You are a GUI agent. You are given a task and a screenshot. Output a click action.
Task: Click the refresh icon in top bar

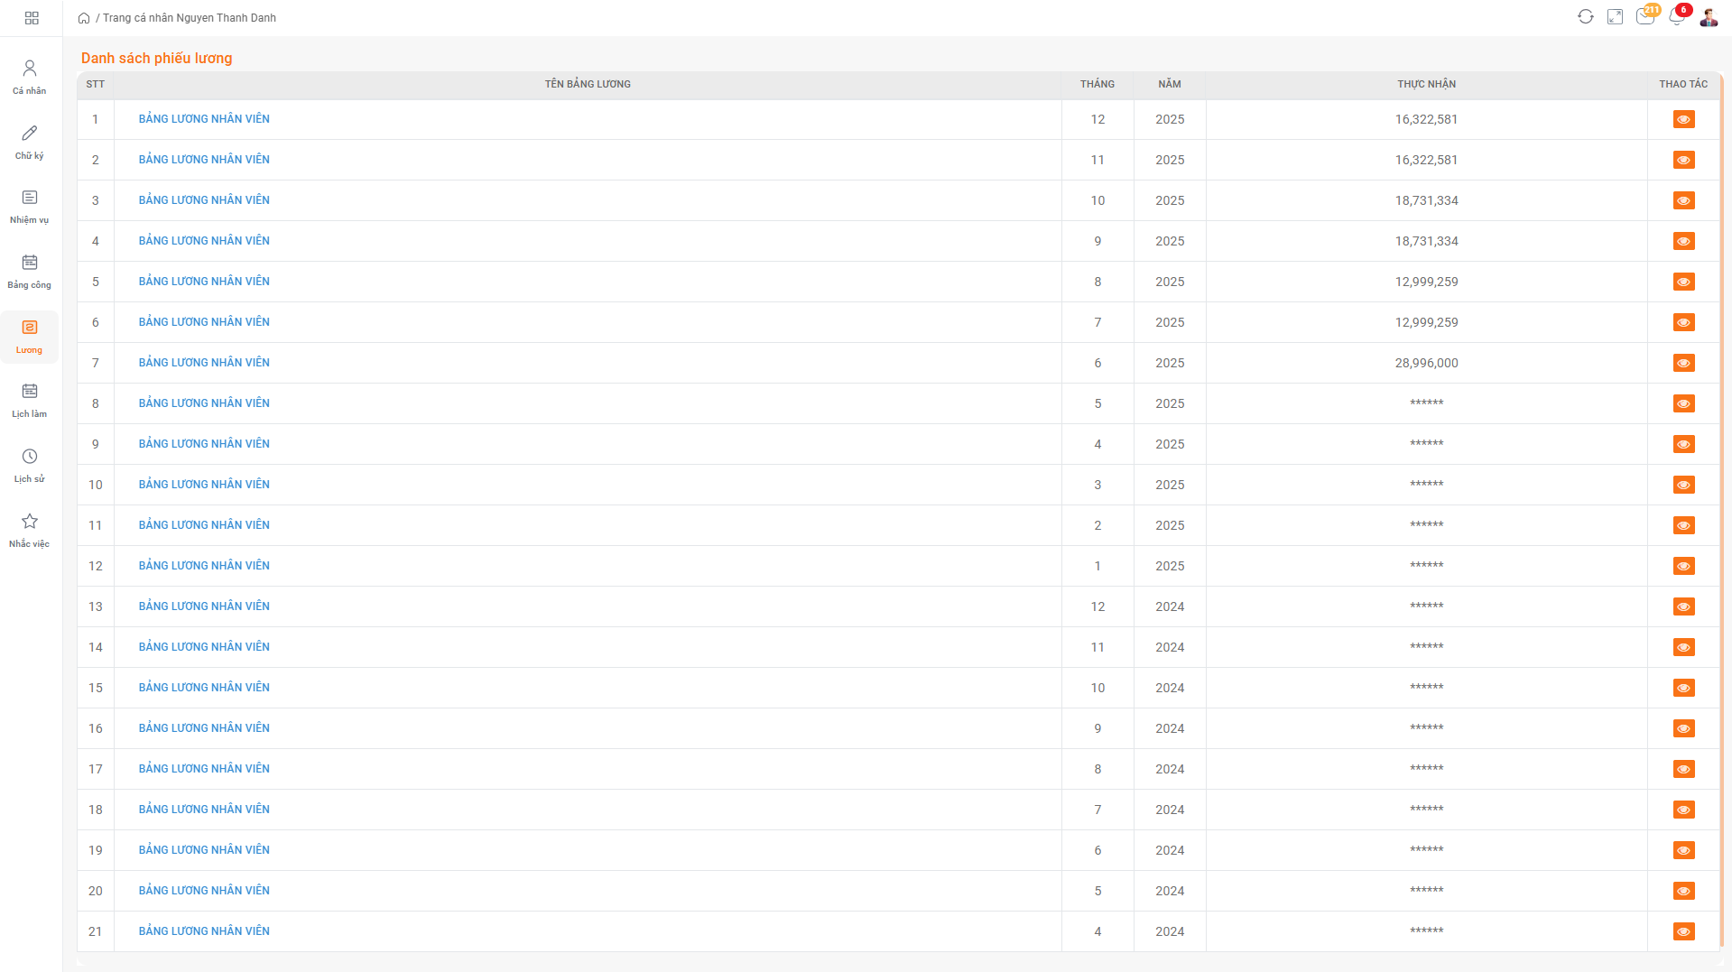[x=1585, y=17]
